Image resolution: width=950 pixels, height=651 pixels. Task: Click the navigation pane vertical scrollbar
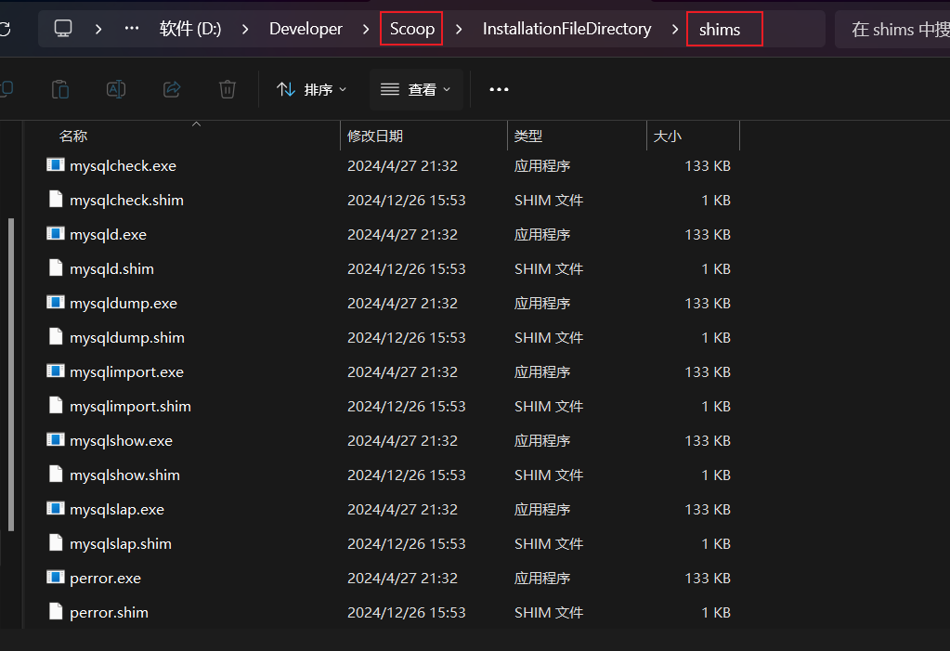coord(11,374)
